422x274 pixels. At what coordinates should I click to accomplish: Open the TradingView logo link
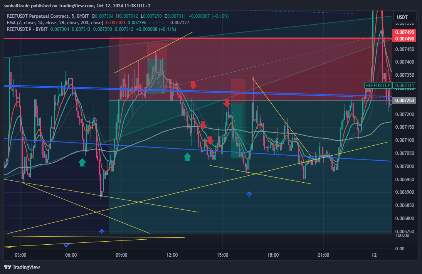[x=22, y=267]
